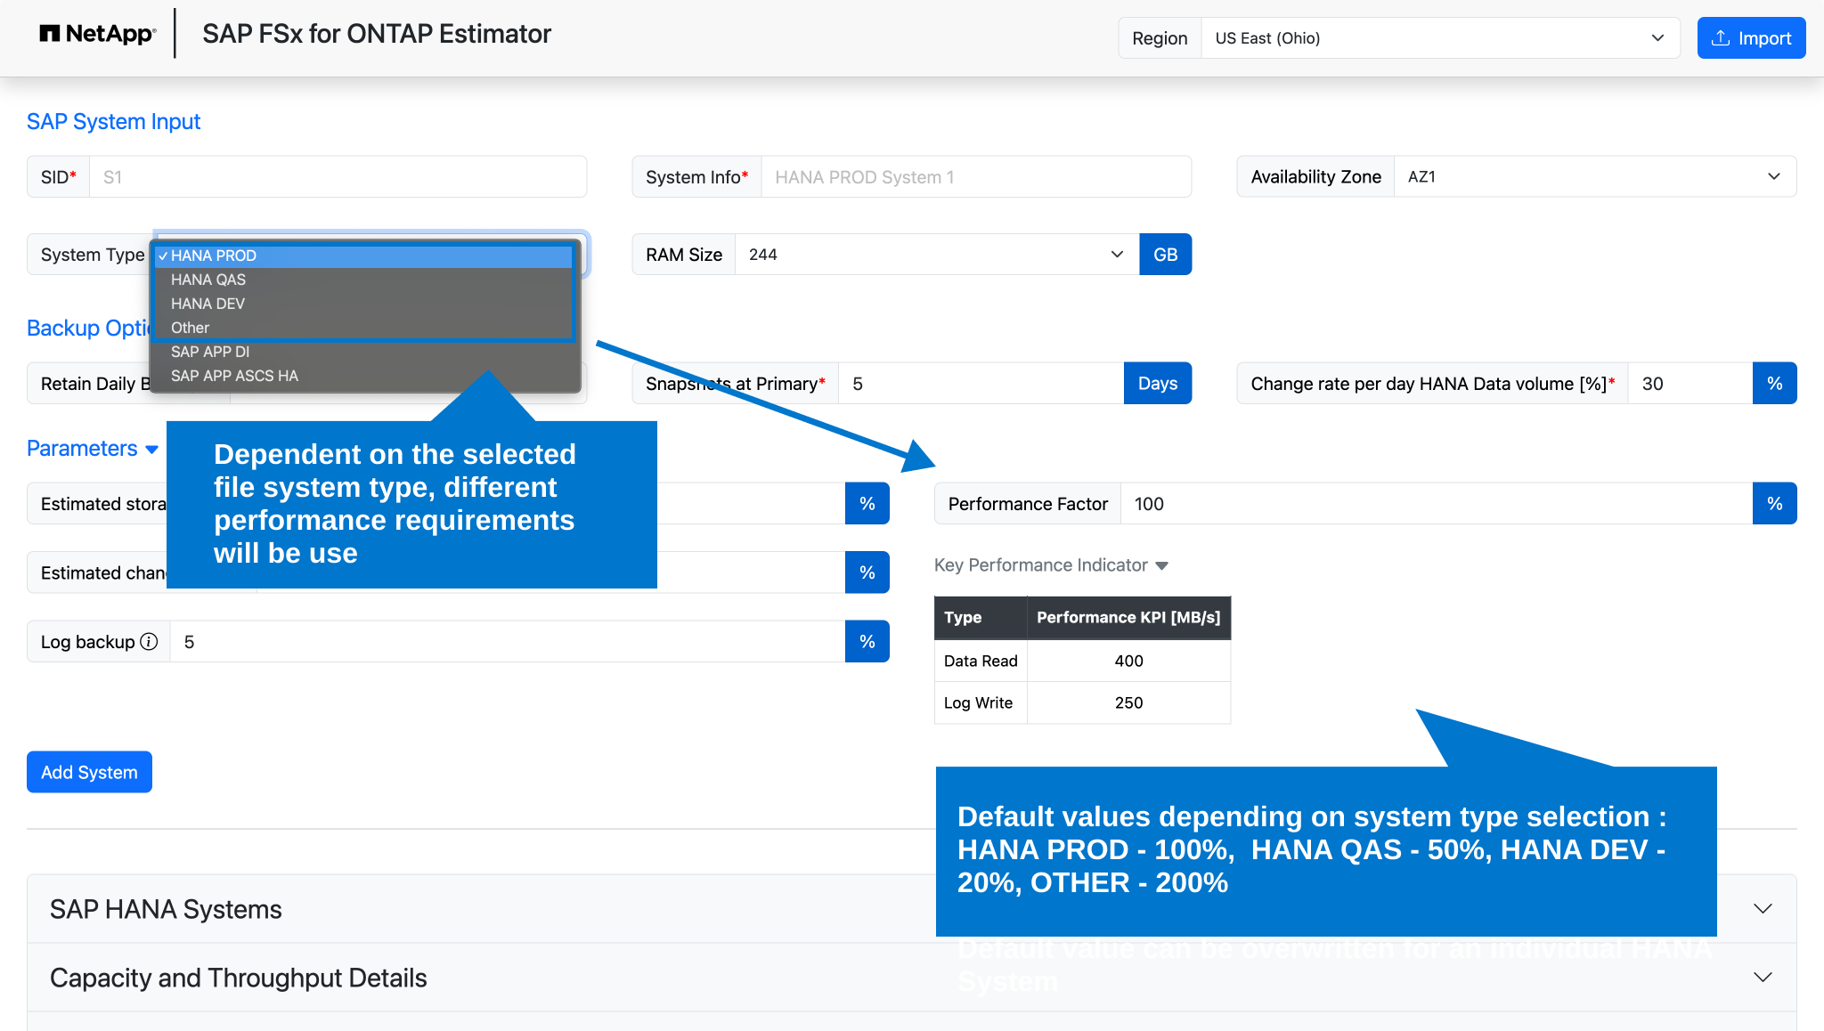Screen dimensions: 1824x1031
Task: Click the % unit beside Estimated change
Action: tap(867, 572)
